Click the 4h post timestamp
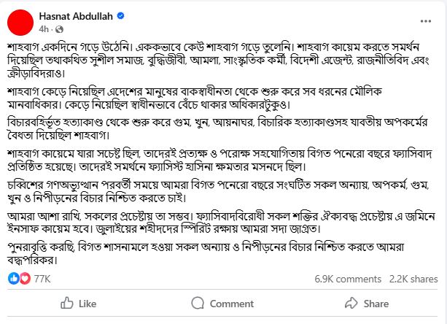Image resolution: width=447 pixels, height=324 pixels. click(x=44, y=29)
